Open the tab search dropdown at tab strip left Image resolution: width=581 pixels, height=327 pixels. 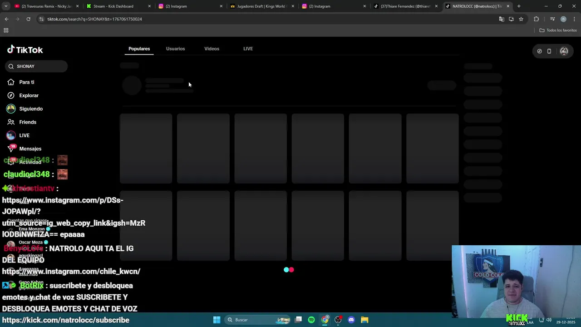pos(6,6)
